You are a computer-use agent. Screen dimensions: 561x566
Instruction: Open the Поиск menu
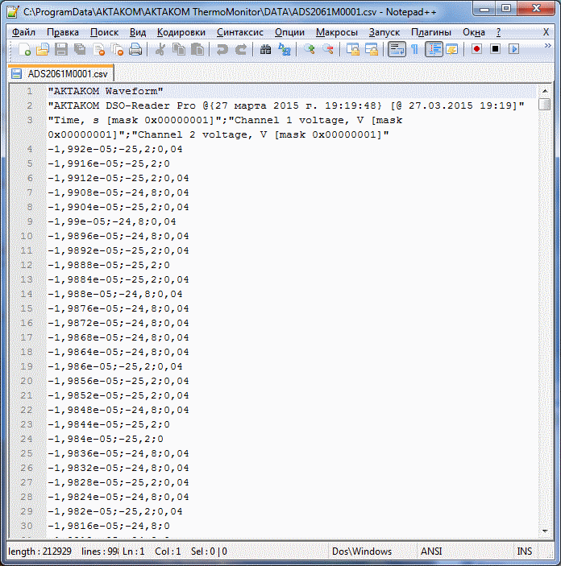point(104,32)
